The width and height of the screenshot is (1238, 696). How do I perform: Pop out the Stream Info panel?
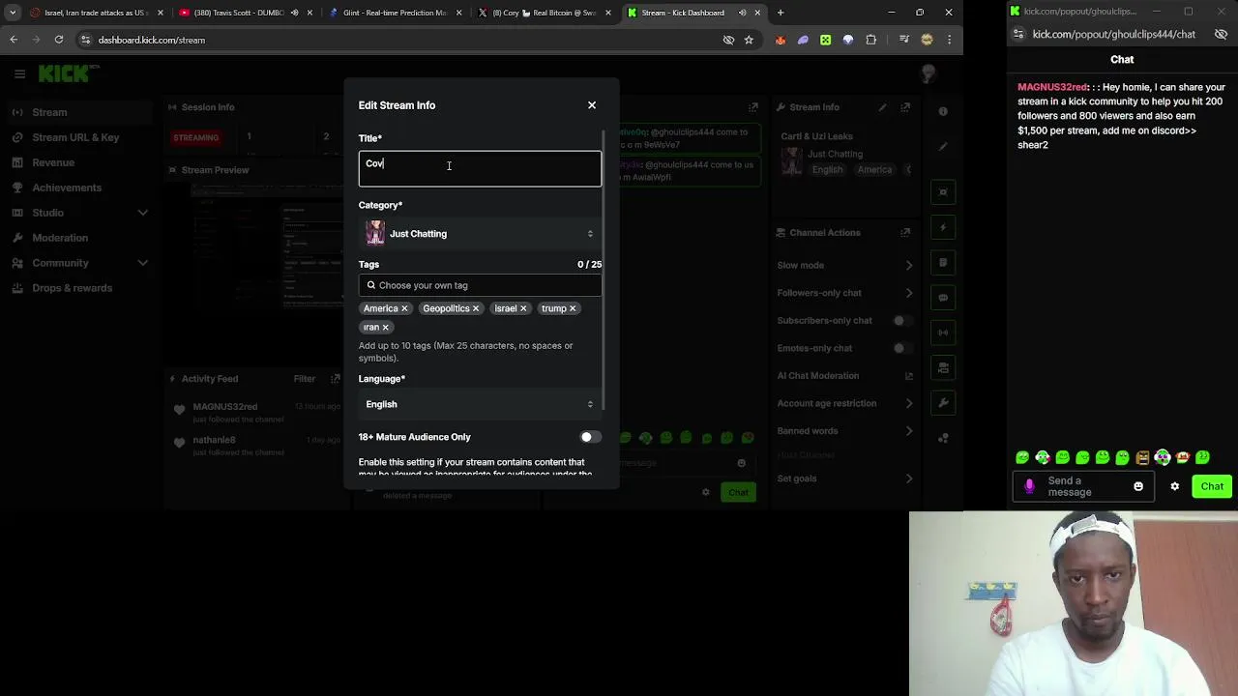point(905,107)
